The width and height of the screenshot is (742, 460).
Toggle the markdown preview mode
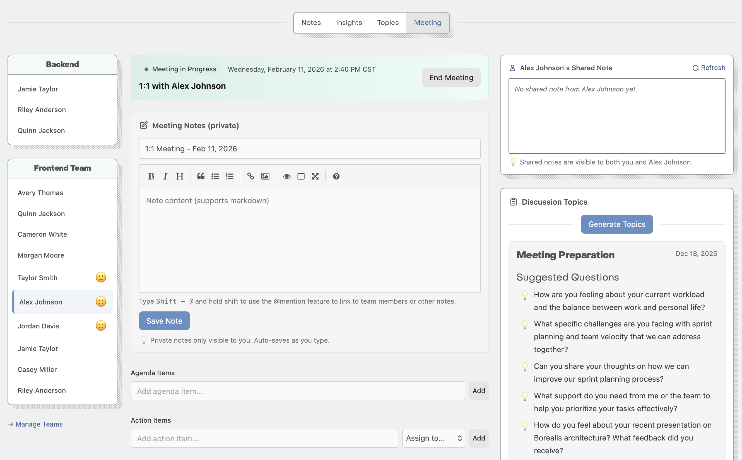click(x=286, y=176)
